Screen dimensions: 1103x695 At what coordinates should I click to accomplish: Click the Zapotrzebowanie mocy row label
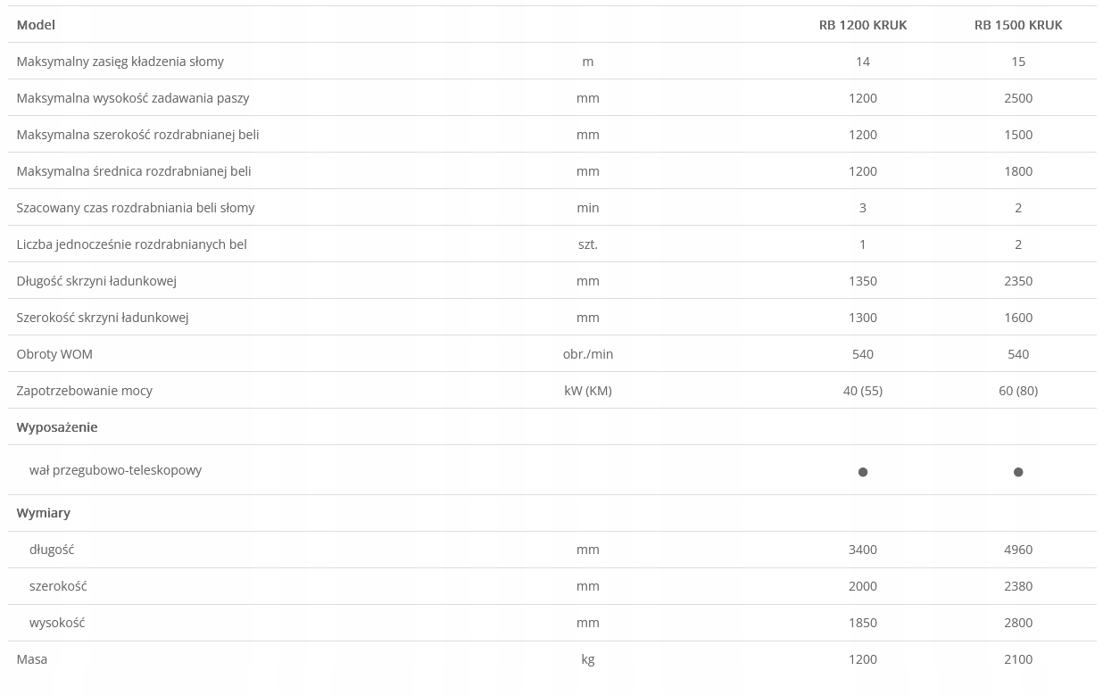click(x=84, y=391)
